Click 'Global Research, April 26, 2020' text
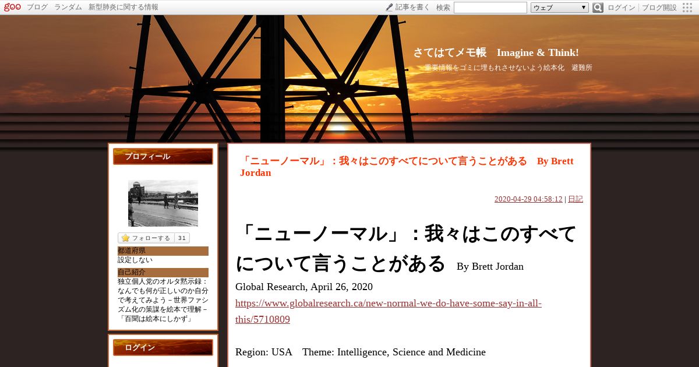 304,287
